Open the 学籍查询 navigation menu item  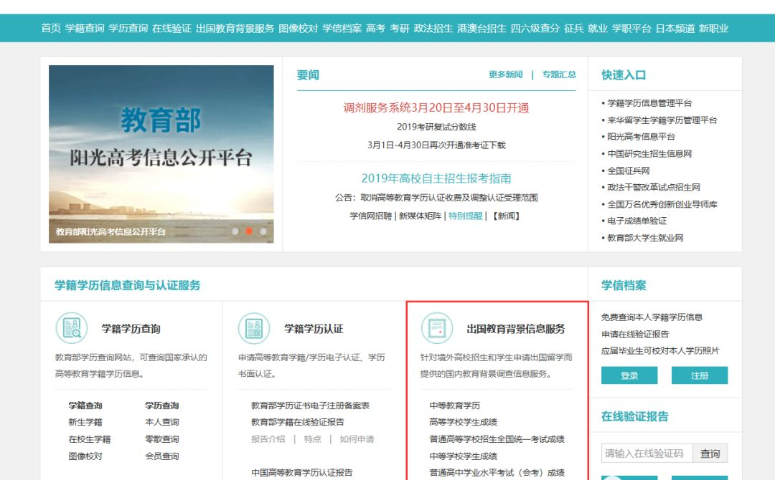[85, 29]
